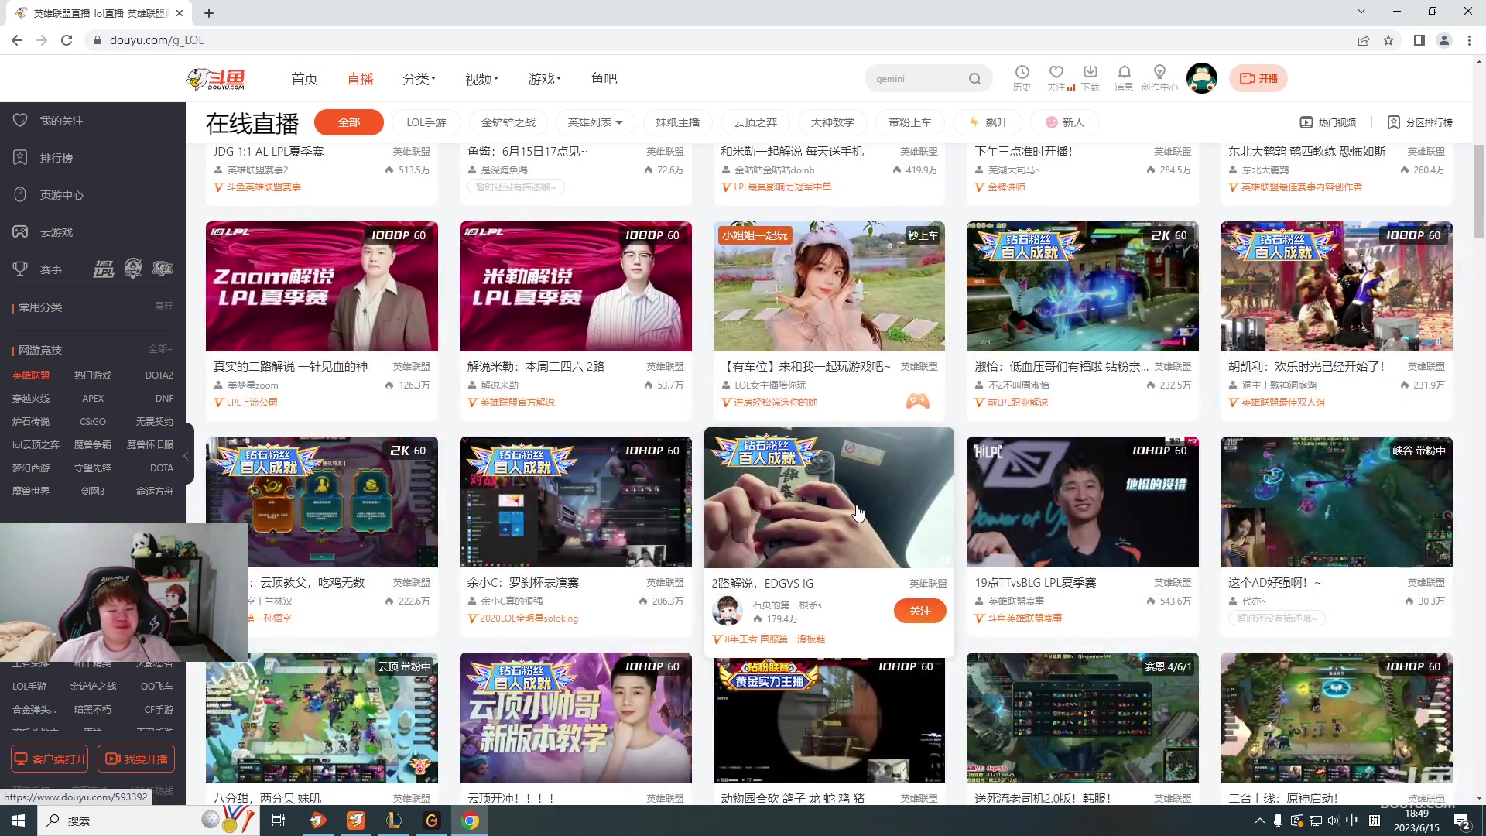Show hidden system tray icons
The height and width of the screenshot is (836, 1486).
point(1259,821)
